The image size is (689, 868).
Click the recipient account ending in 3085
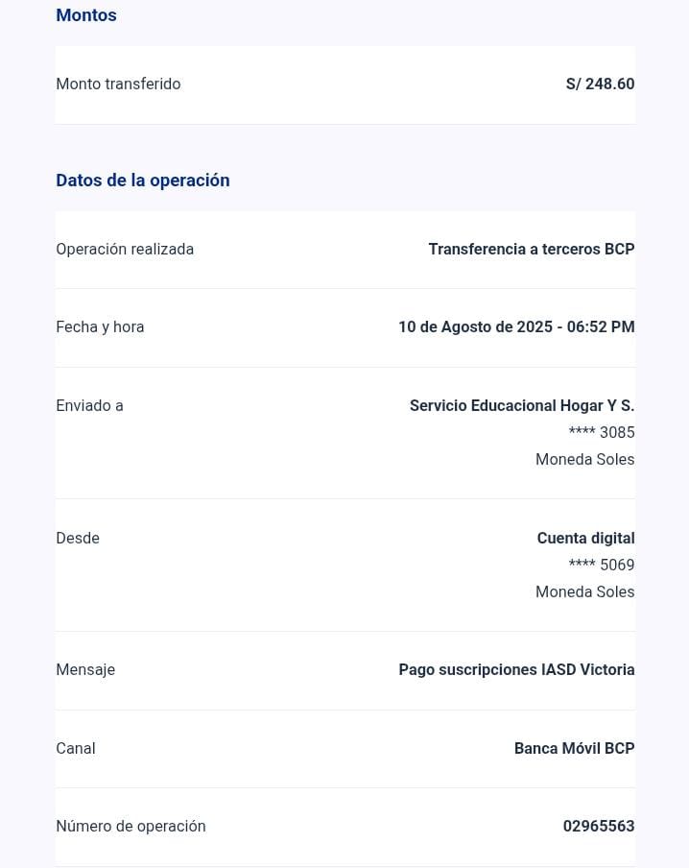pos(602,433)
